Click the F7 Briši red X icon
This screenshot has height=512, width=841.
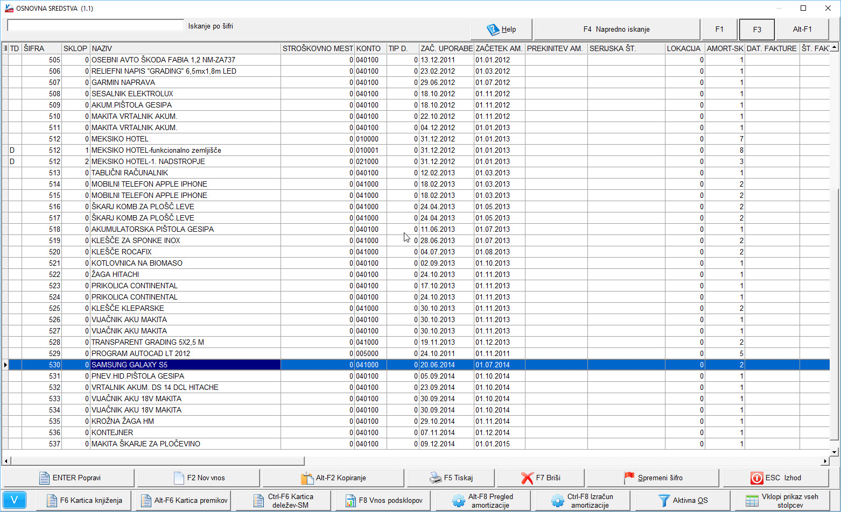pyautogui.click(x=527, y=478)
